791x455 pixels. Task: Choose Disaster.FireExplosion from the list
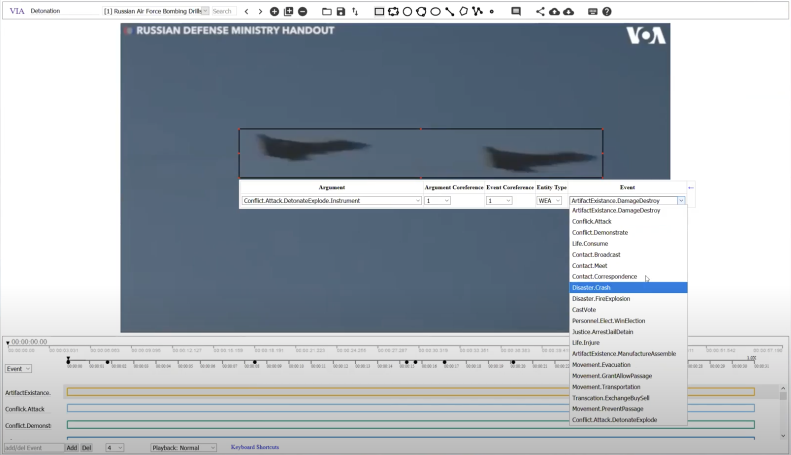coord(628,298)
